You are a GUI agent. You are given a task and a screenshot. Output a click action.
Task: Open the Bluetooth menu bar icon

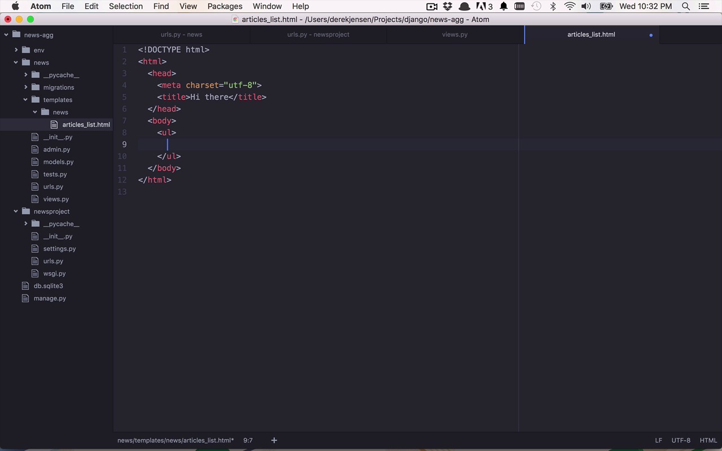[x=553, y=6]
